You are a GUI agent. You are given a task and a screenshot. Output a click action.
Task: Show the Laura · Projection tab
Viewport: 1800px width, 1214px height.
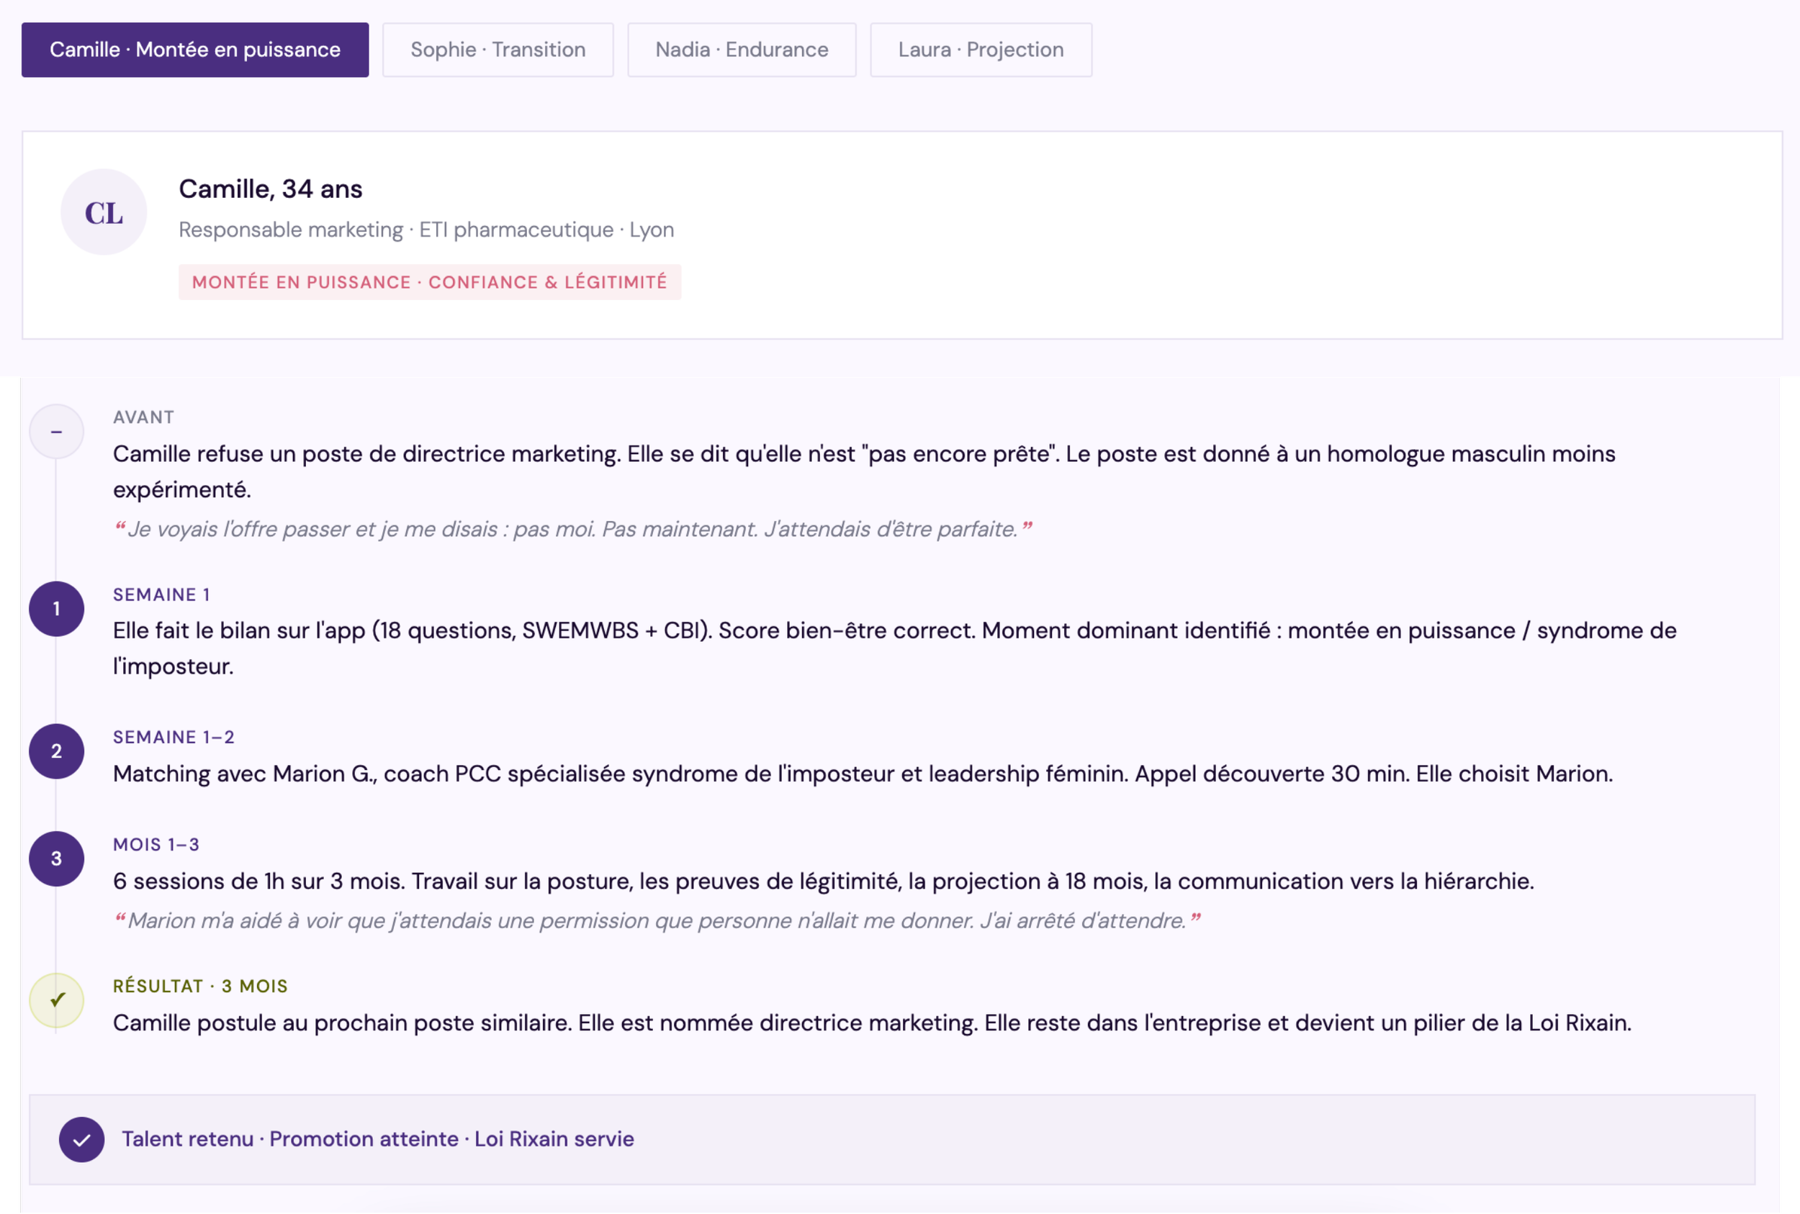coord(981,50)
